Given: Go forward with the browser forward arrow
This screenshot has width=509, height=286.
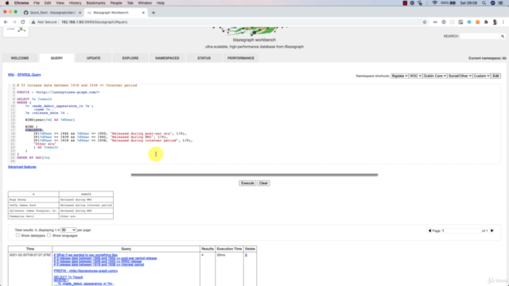Looking at the screenshot, I should 14,22.
